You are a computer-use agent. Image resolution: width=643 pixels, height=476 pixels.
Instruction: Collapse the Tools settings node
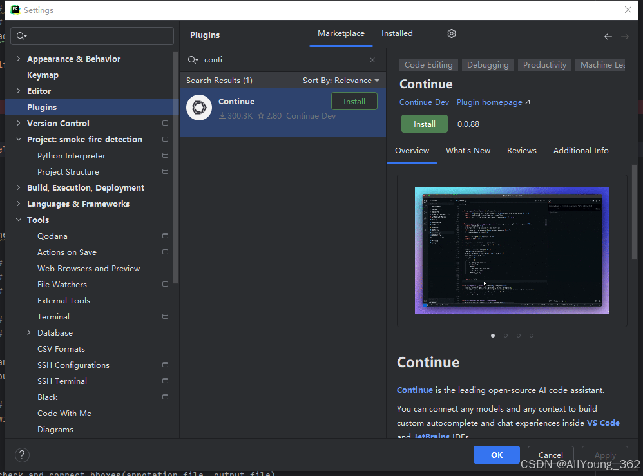coord(19,220)
